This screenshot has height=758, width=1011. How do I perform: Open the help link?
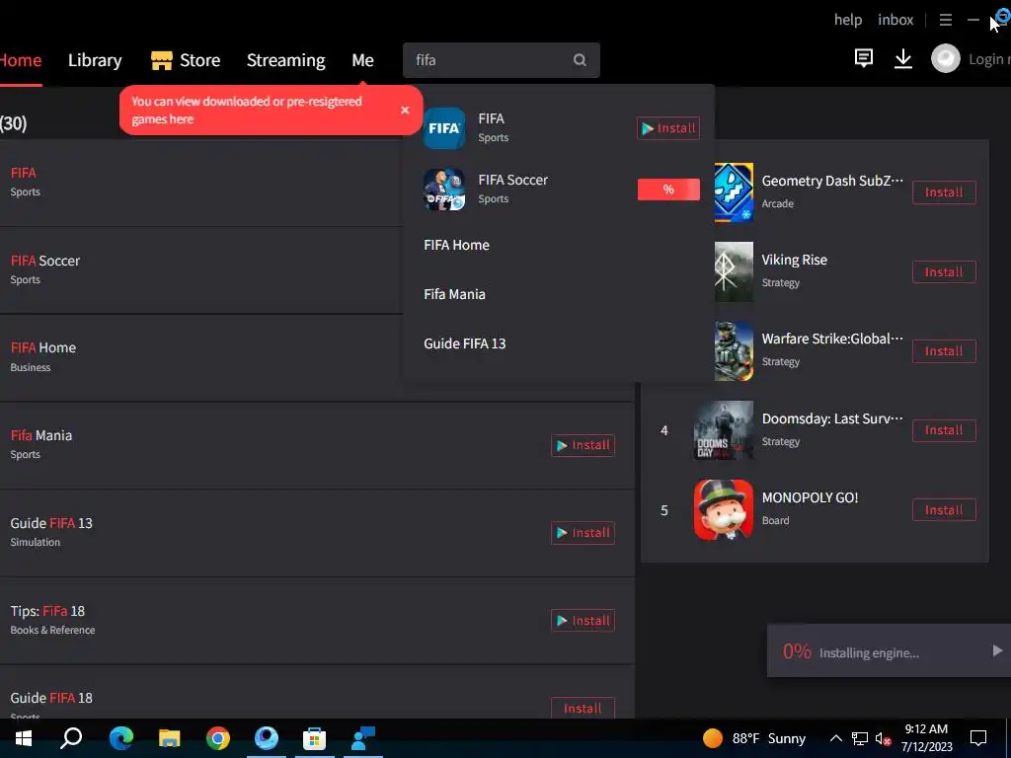click(x=848, y=20)
